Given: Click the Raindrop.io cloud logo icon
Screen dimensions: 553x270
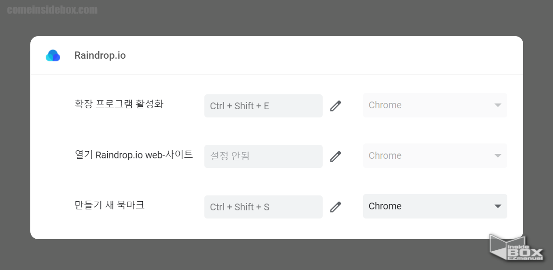Looking at the screenshot, I should pos(53,55).
